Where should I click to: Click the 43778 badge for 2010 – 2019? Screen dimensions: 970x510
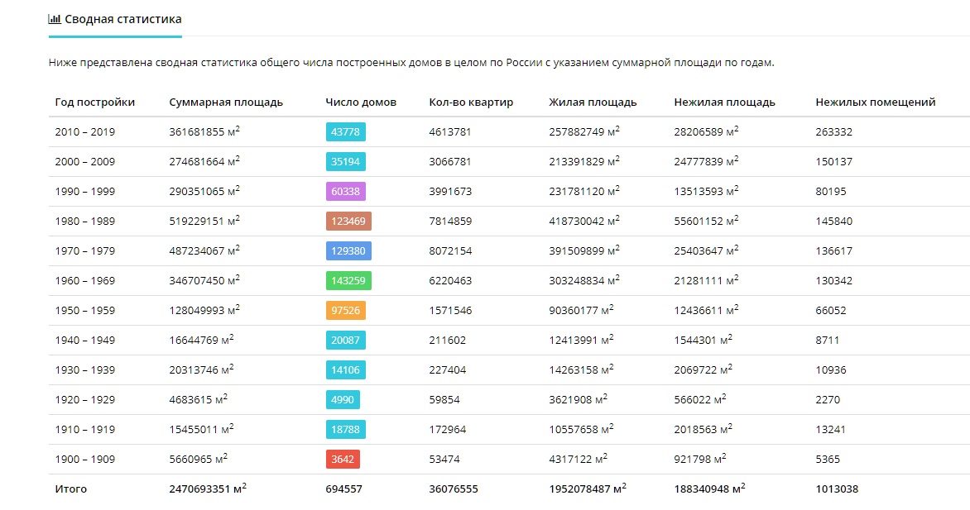(x=346, y=131)
